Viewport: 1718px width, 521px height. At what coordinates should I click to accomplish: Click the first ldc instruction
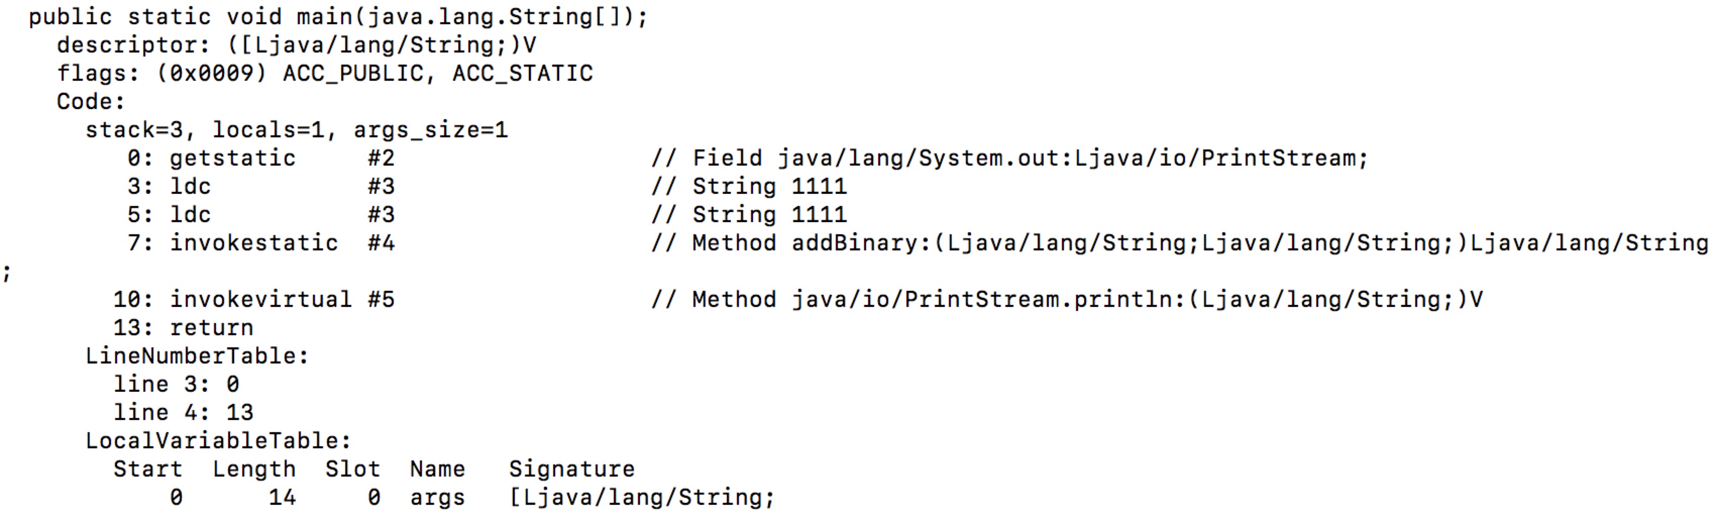[x=190, y=186]
